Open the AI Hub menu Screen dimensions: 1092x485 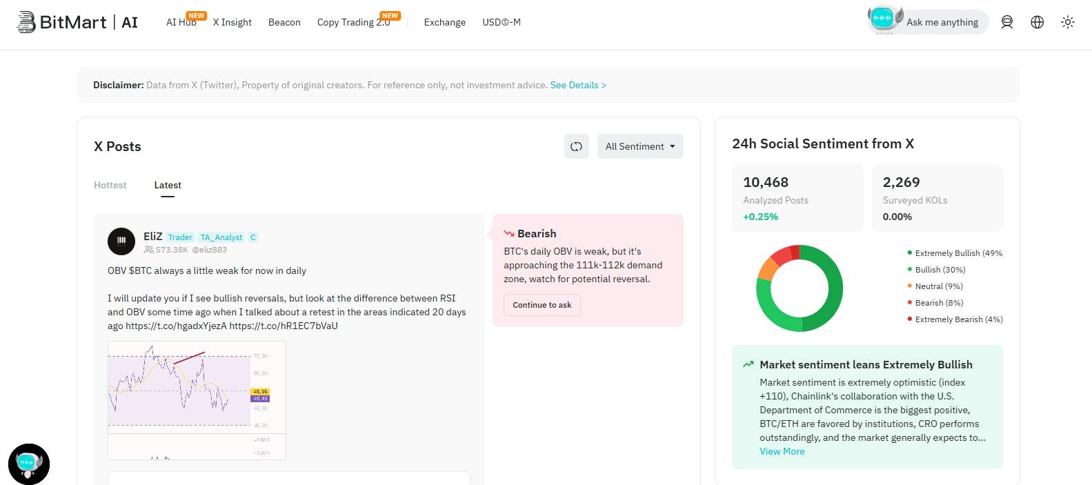click(181, 22)
